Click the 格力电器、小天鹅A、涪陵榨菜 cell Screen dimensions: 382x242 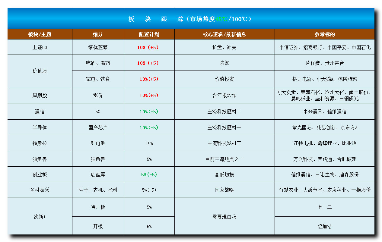tap(325, 79)
